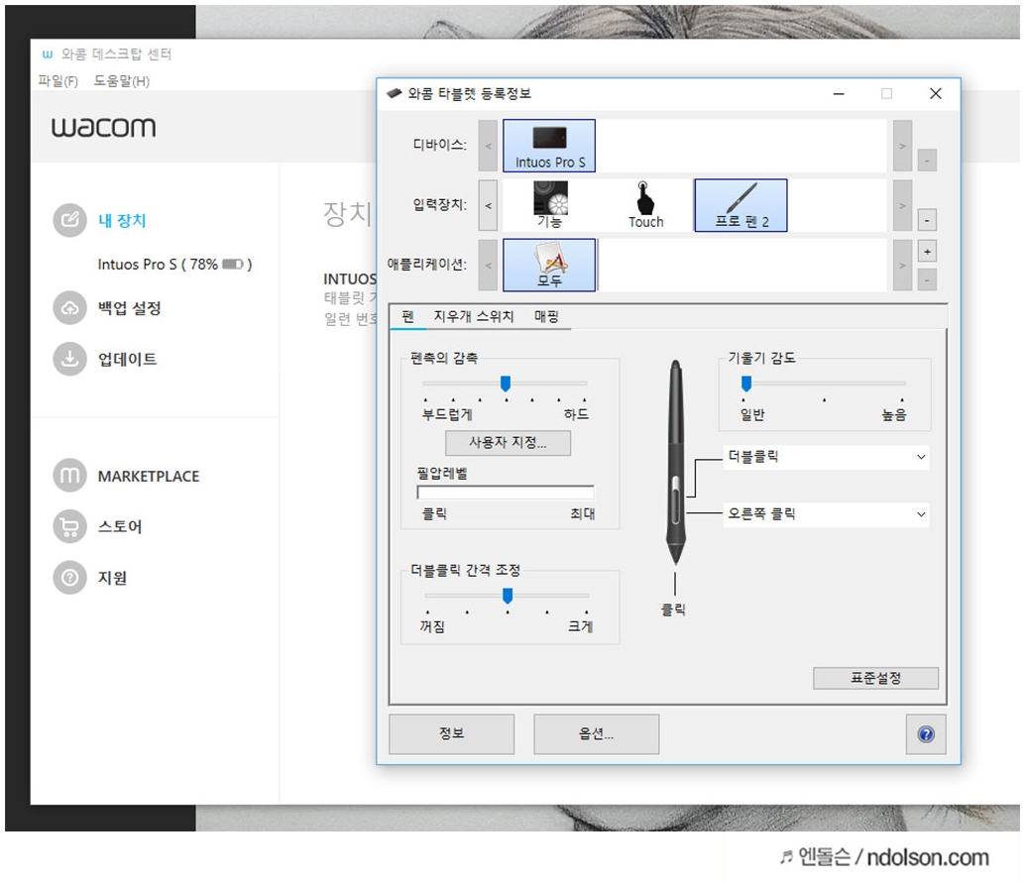Open 지원 link in the sidebar
The width and height of the screenshot is (1025, 883).
point(112,578)
